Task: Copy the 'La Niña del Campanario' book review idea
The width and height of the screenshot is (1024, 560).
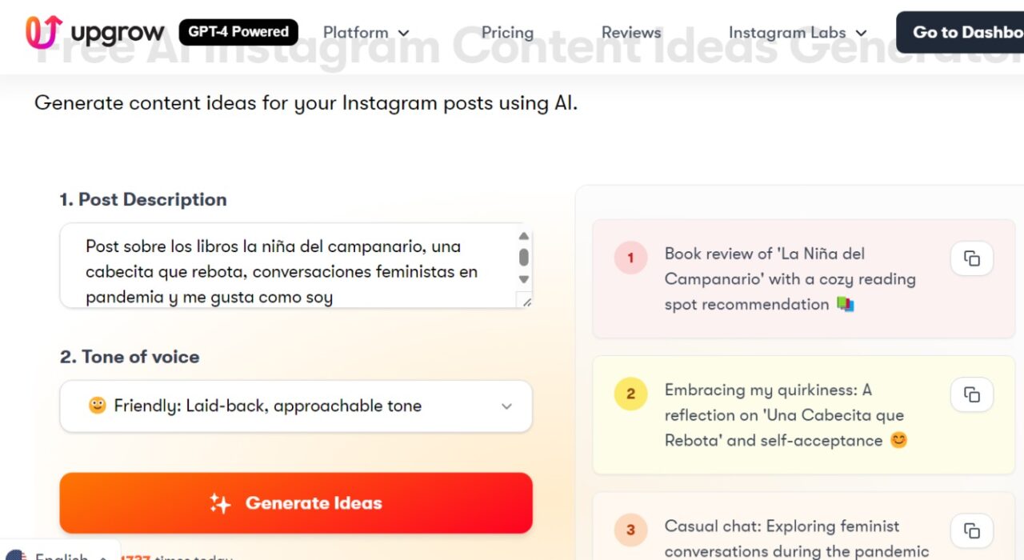Action: point(971,258)
